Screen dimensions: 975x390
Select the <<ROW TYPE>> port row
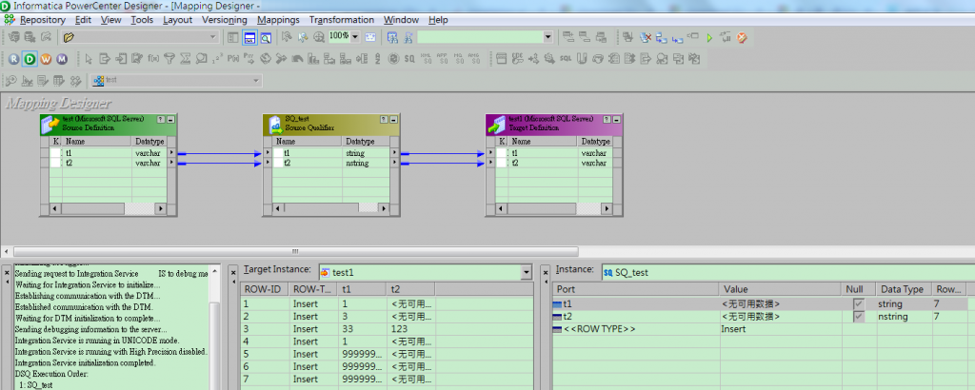point(763,329)
